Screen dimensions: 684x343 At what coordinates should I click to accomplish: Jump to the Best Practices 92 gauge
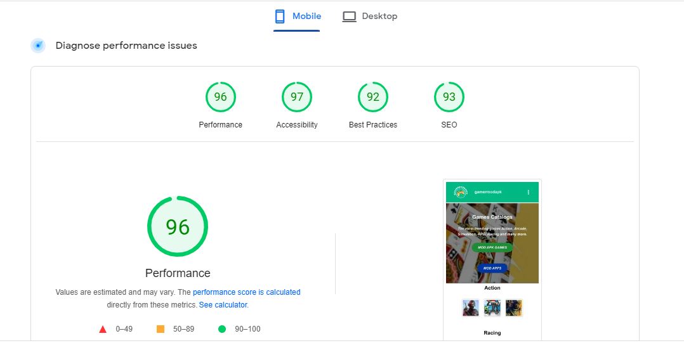[x=372, y=97]
